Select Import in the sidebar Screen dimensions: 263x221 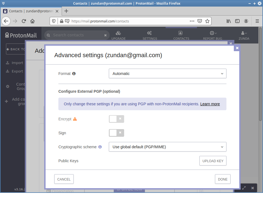click(14, 63)
